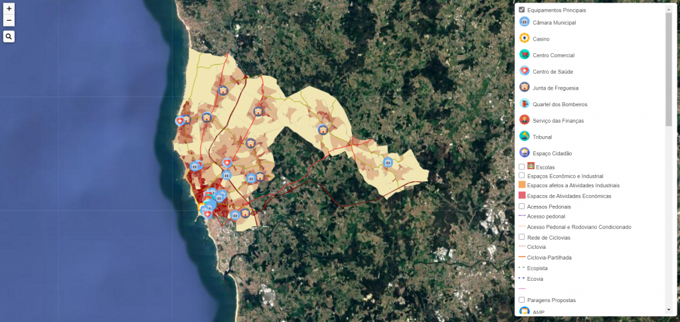Viewport: 680px width, 322px height.
Task: Click the Quartel dos Bombeiros extinguisher icon
Action: click(x=525, y=104)
